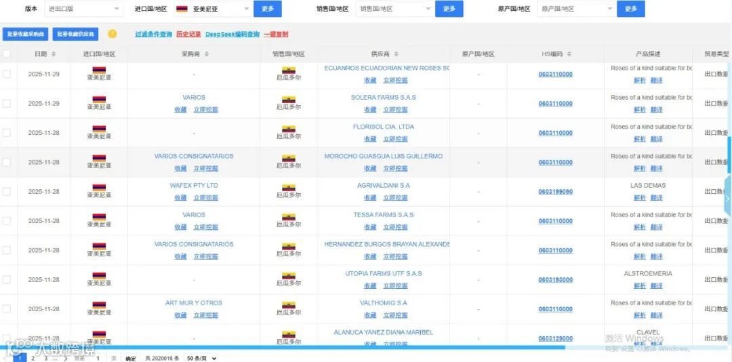Click Armenia flag in VALTHOMIG S.A row
This screenshot has width=732, height=362.
pyautogui.click(x=99, y=306)
